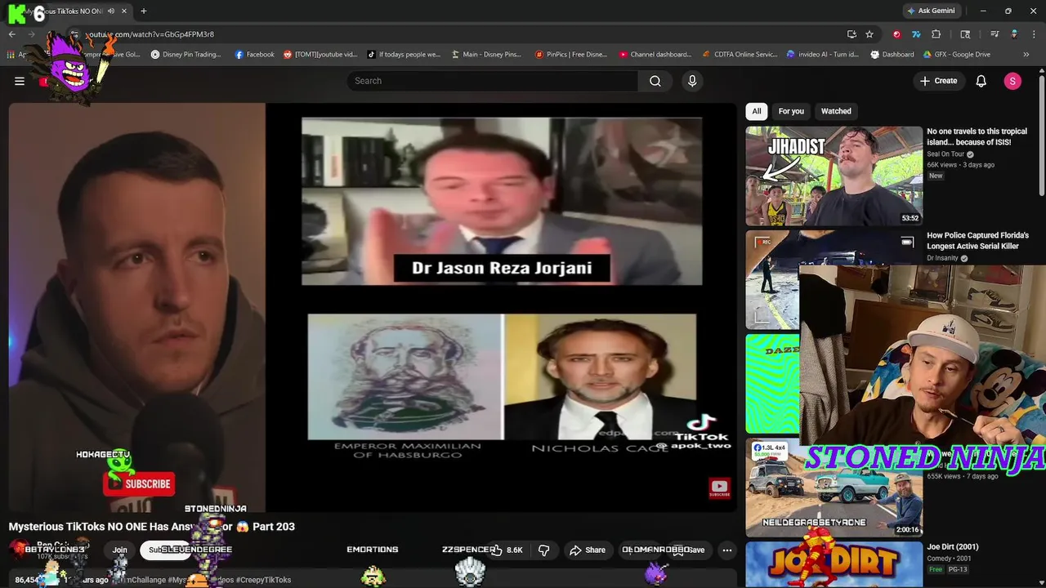Click the Share button
This screenshot has height=588, width=1046.
(x=588, y=550)
